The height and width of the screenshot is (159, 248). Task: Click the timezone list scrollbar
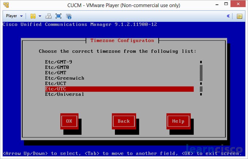201,78
